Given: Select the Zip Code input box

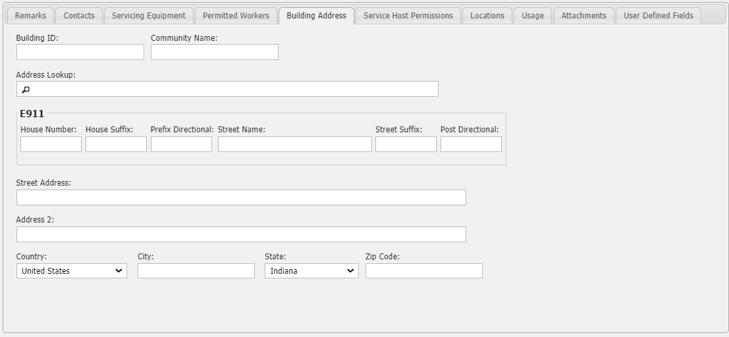Looking at the screenshot, I should click(x=423, y=271).
